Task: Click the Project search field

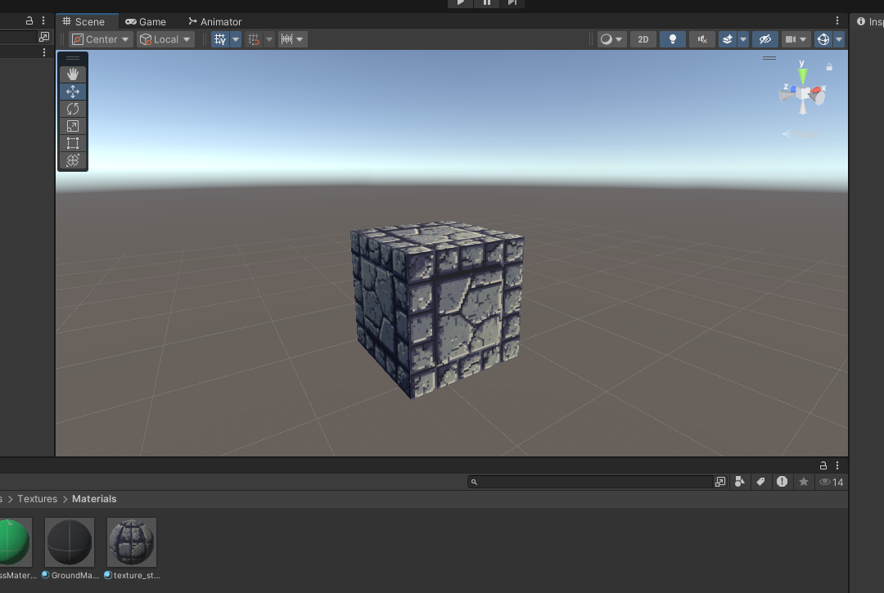Action: point(590,482)
